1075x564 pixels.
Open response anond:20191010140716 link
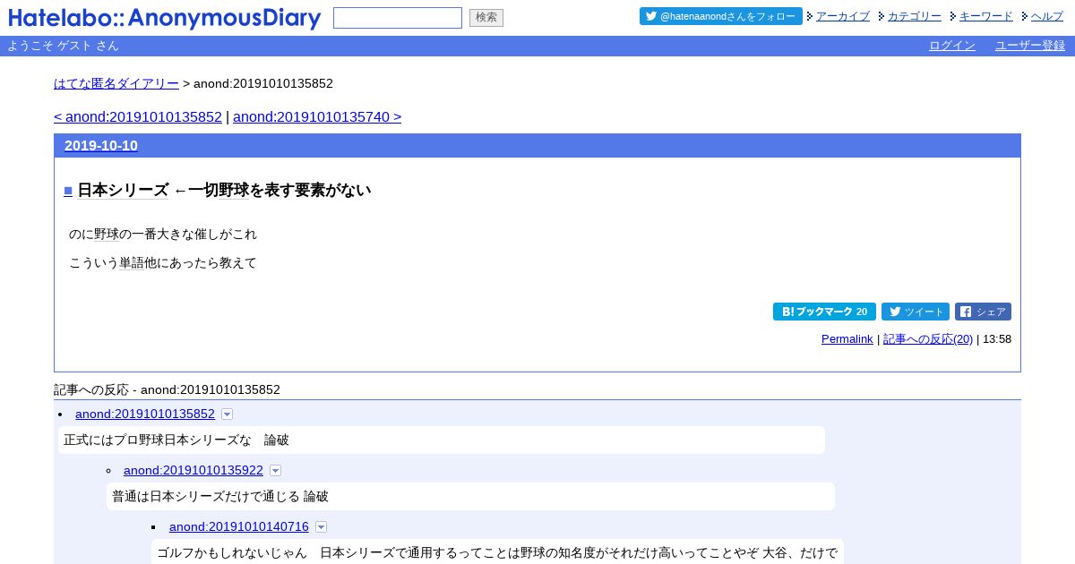tap(239, 526)
